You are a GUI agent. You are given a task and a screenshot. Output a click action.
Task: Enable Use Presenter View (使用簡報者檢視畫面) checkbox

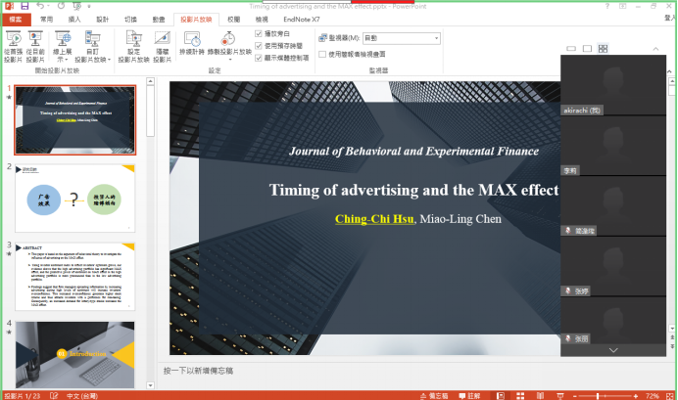pyautogui.click(x=322, y=54)
